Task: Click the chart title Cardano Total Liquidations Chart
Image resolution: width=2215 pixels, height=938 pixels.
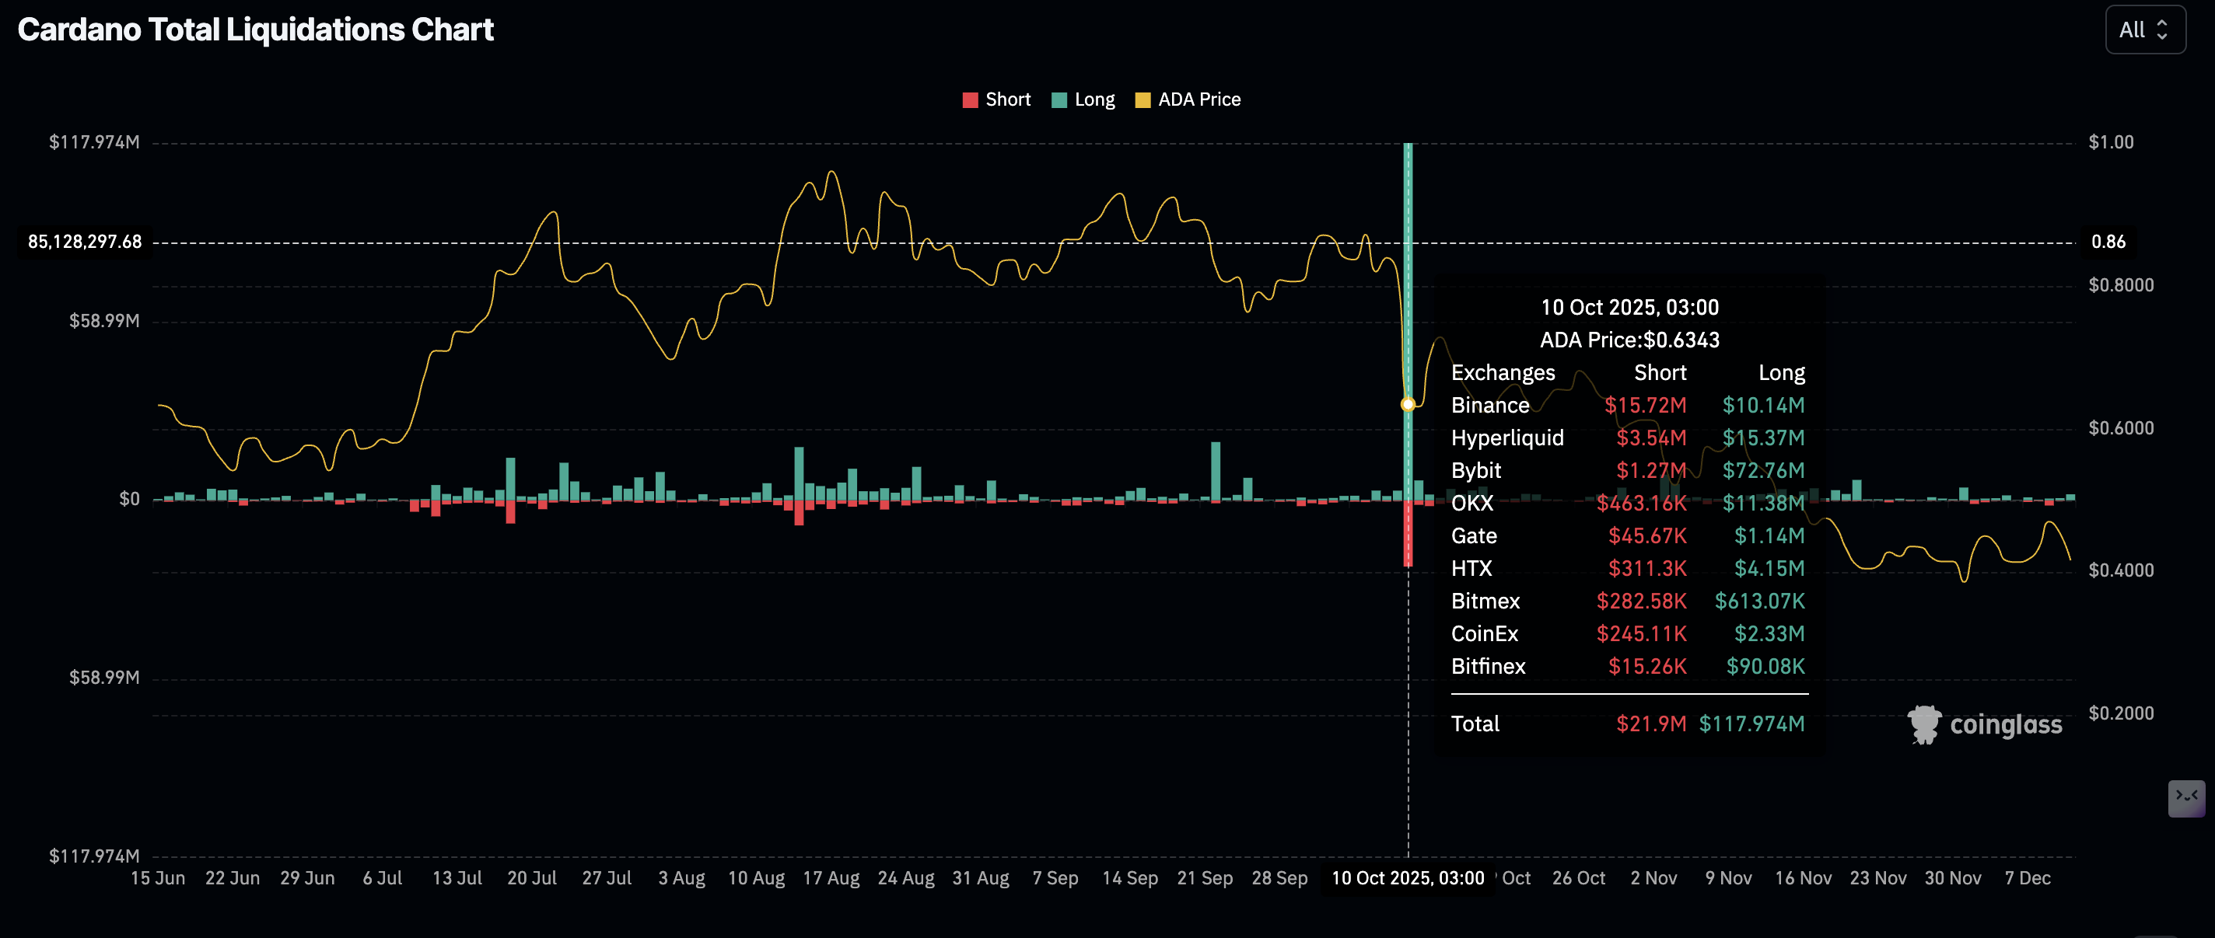Action: click(x=255, y=28)
